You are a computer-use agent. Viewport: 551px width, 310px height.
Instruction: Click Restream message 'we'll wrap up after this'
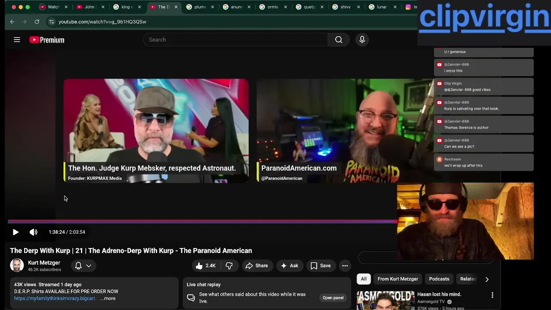click(484, 162)
